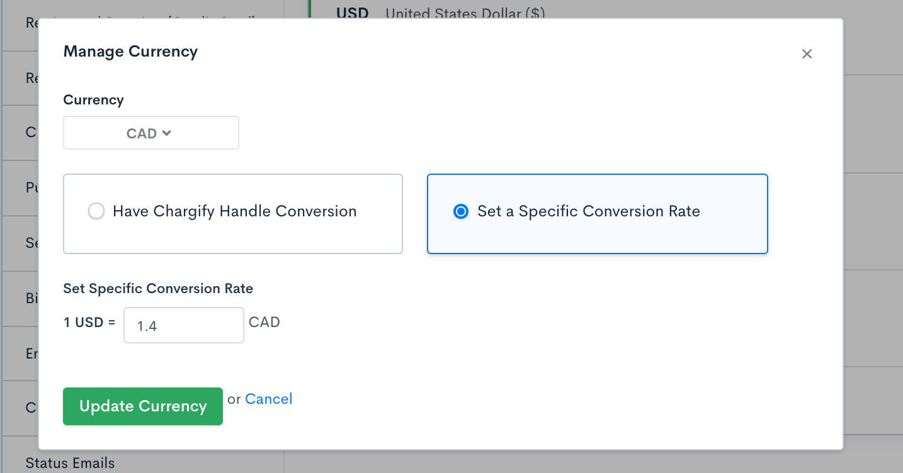Click the CAD unit label beside rate input

(x=264, y=323)
